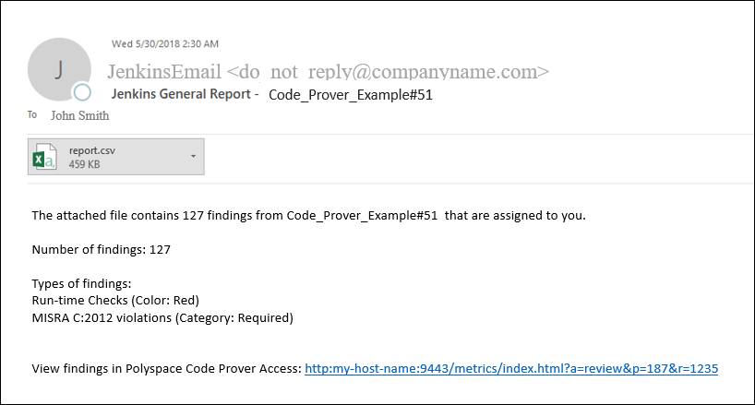This screenshot has width=755, height=405.
Task: Click the presence status circle on avatar
Action: 83,92
